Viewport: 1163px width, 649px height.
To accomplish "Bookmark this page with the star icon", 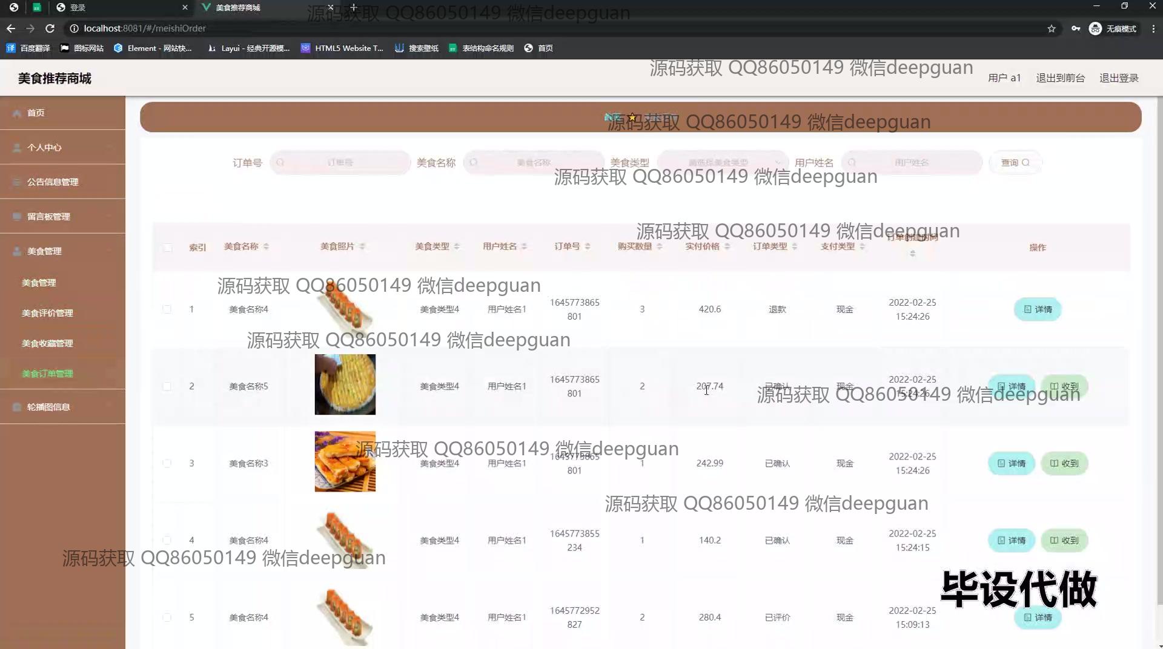I will point(1052,28).
